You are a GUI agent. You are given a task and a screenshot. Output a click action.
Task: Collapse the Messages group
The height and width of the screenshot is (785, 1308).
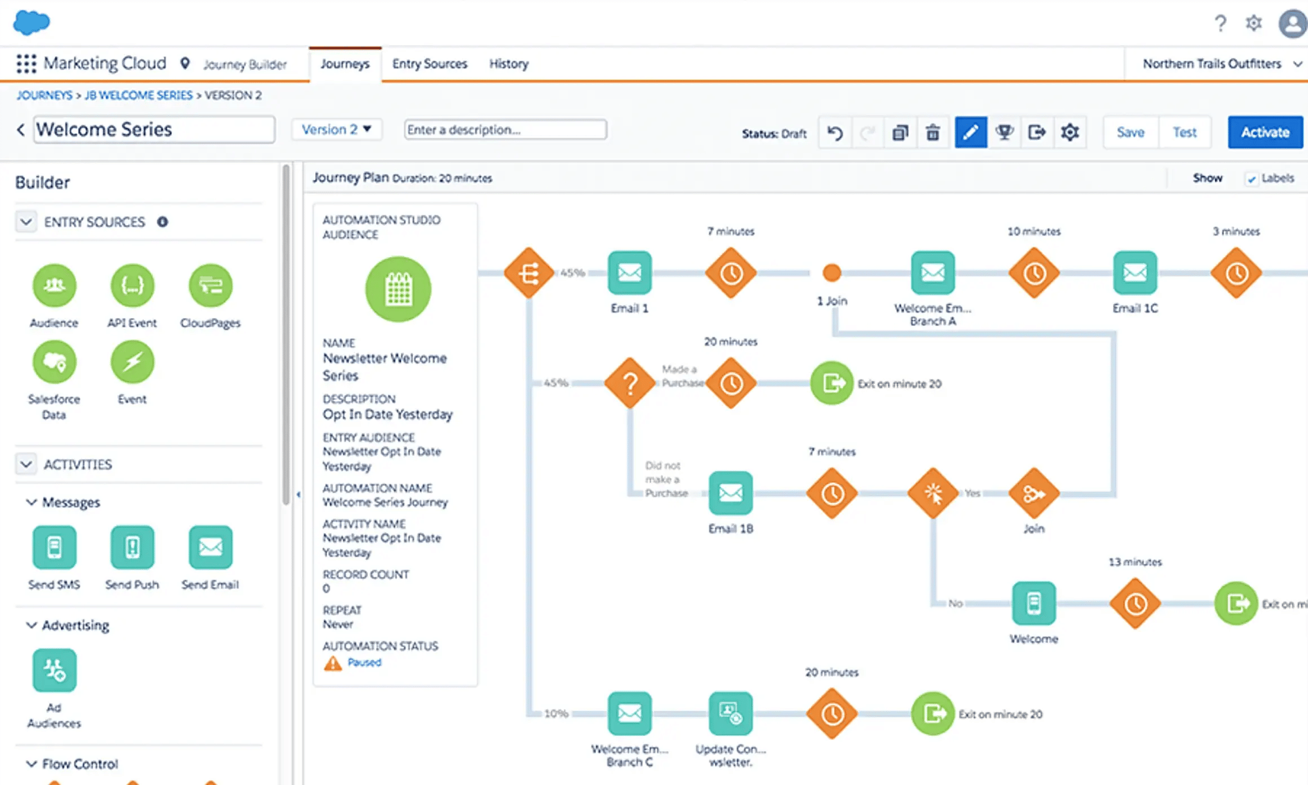(31, 502)
